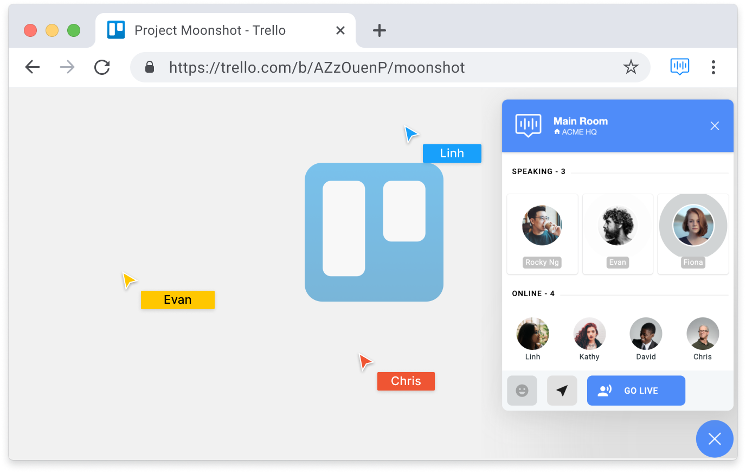Maximize the window with green button
Screen dimensions: 746x473
[74, 30]
